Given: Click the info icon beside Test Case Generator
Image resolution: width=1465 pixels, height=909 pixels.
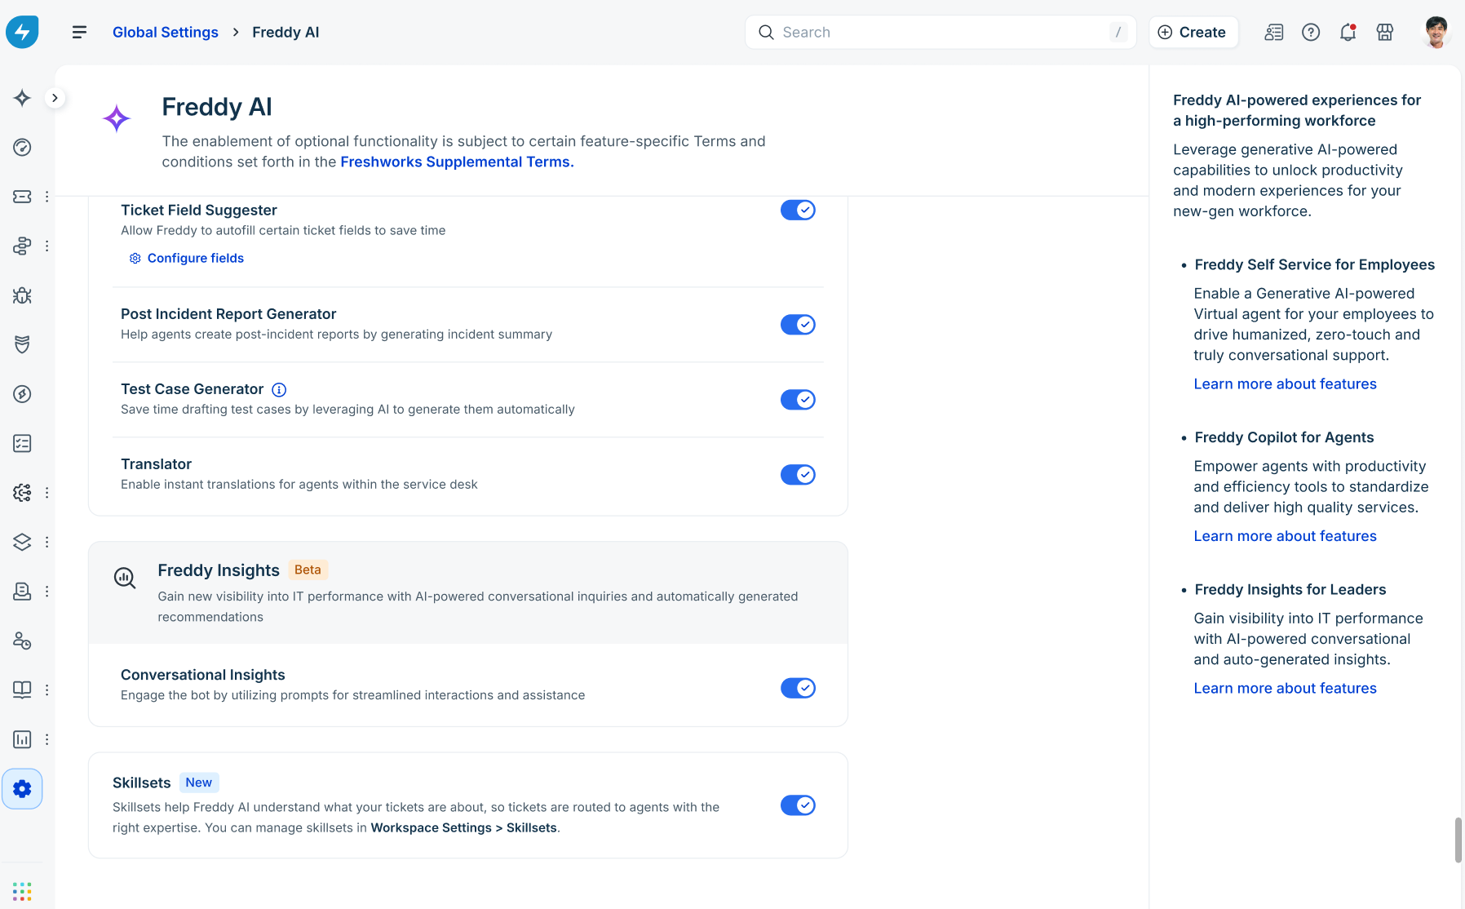Looking at the screenshot, I should (x=279, y=390).
